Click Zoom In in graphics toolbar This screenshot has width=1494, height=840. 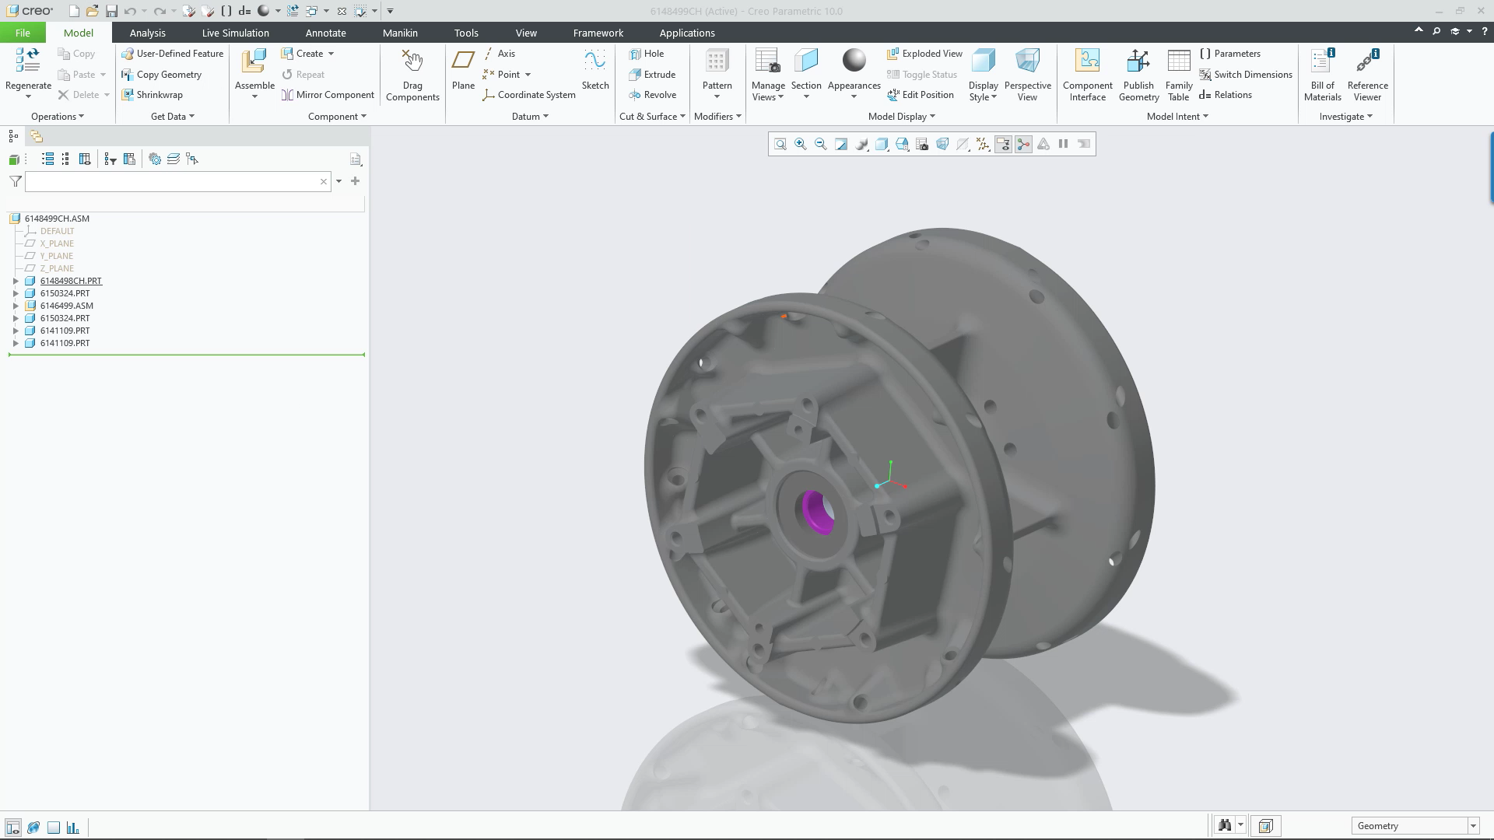coord(801,144)
